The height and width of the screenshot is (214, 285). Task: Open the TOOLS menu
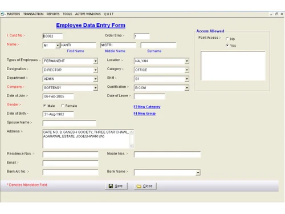tap(67, 14)
